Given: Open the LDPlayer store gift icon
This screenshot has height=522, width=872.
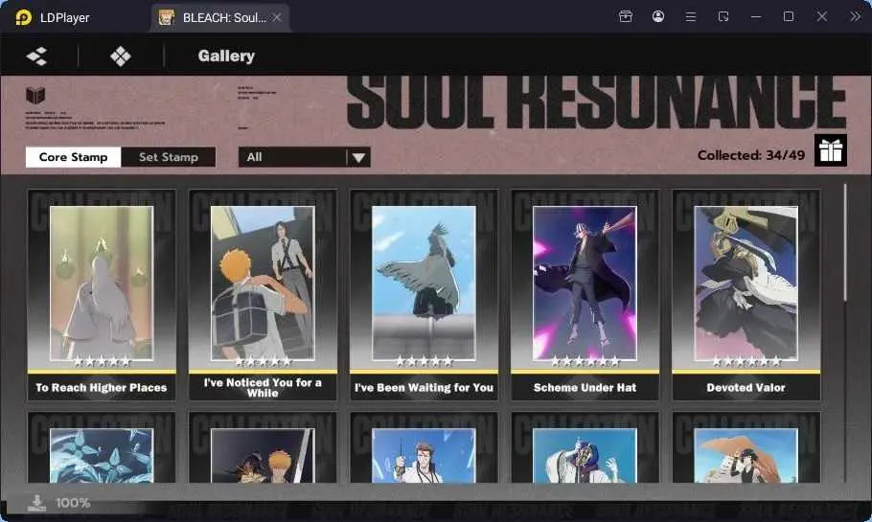Looking at the screenshot, I should pyautogui.click(x=626, y=16).
